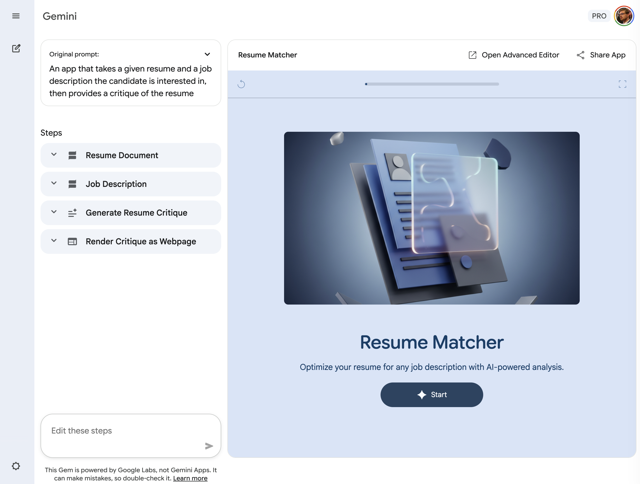Expand the Job Description step
The height and width of the screenshot is (484, 640).
pyautogui.click(x=54, y=184)
